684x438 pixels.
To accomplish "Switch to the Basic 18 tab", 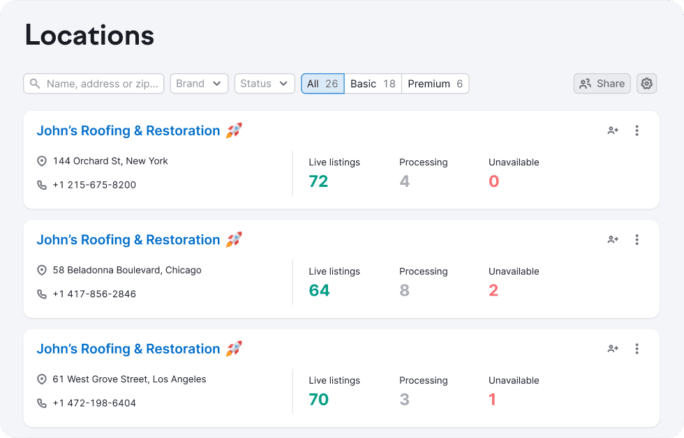I will 373,84.
